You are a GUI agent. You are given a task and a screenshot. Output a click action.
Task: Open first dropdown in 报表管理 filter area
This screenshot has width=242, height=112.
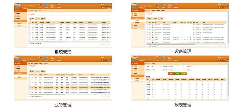(x=156, y=67)
